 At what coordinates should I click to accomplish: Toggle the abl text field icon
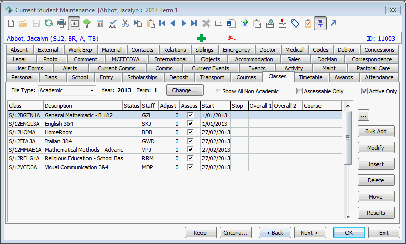pyautogui.click(x=74, y=23)
